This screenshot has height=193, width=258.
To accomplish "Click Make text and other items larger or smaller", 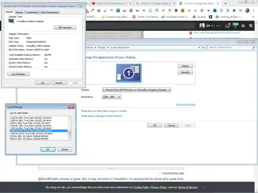I will (104, 111).
